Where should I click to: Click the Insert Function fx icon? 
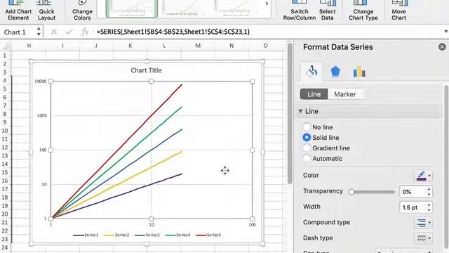click(85, 32)
